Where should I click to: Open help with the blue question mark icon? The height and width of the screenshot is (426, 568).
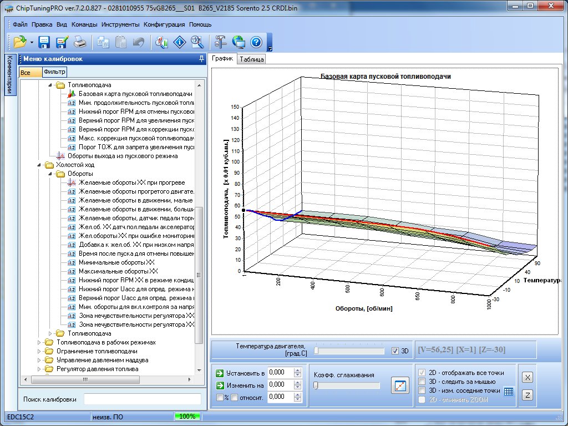coord(256,42)
